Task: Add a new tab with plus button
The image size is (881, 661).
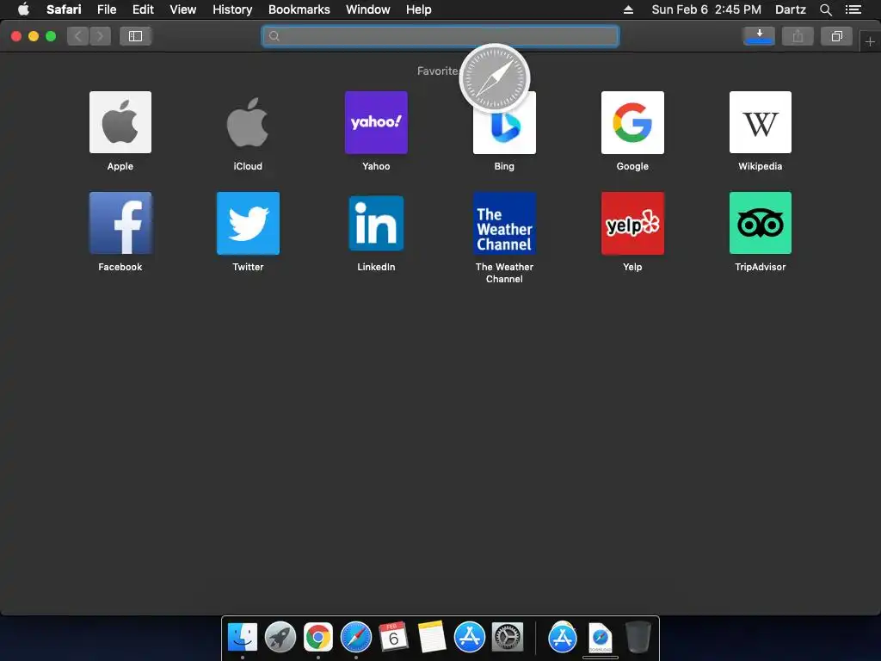Action: (870, 41)
